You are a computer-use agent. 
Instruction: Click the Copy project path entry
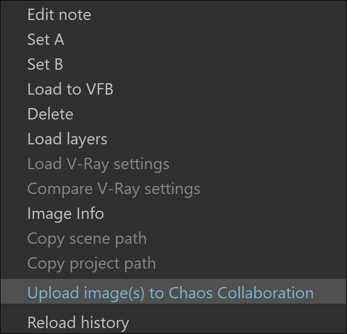click(173, 263)
